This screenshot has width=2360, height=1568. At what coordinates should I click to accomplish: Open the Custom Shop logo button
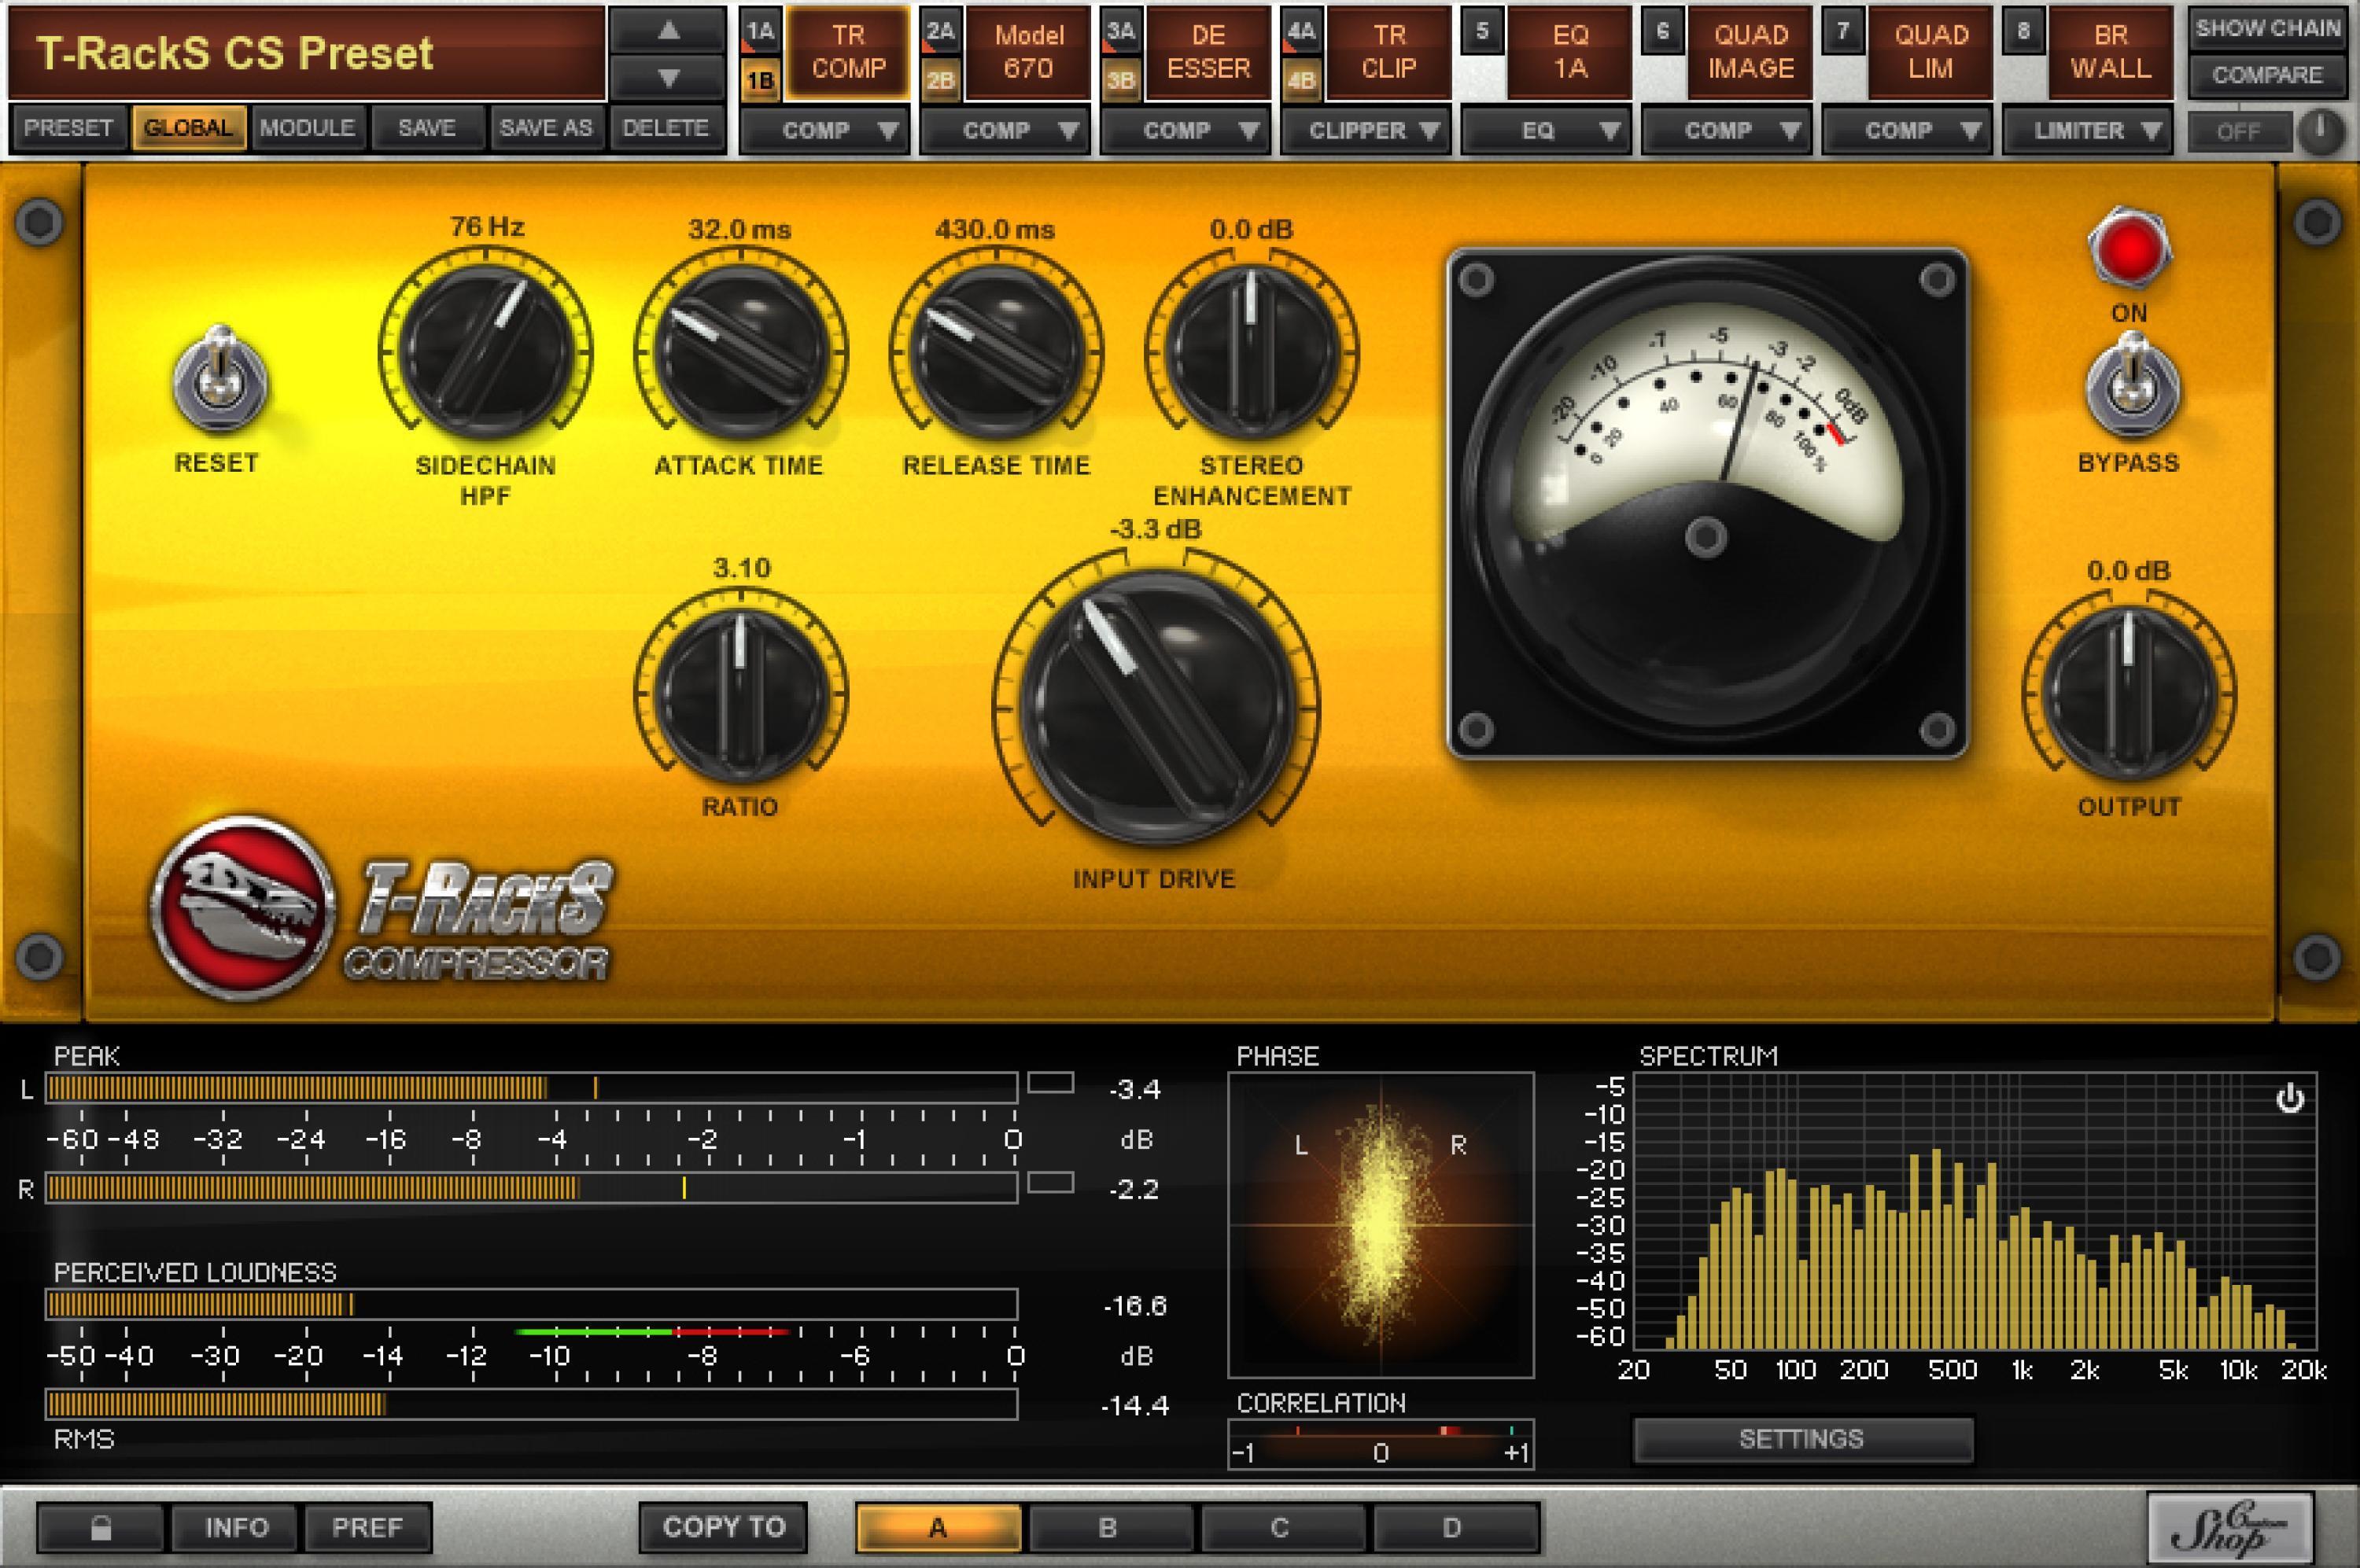pos(2229,1527)
